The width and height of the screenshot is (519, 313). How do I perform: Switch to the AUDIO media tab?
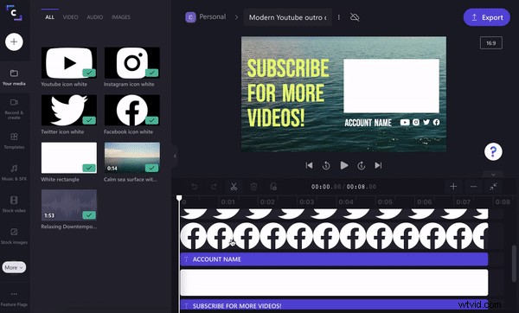coord(94,17)
